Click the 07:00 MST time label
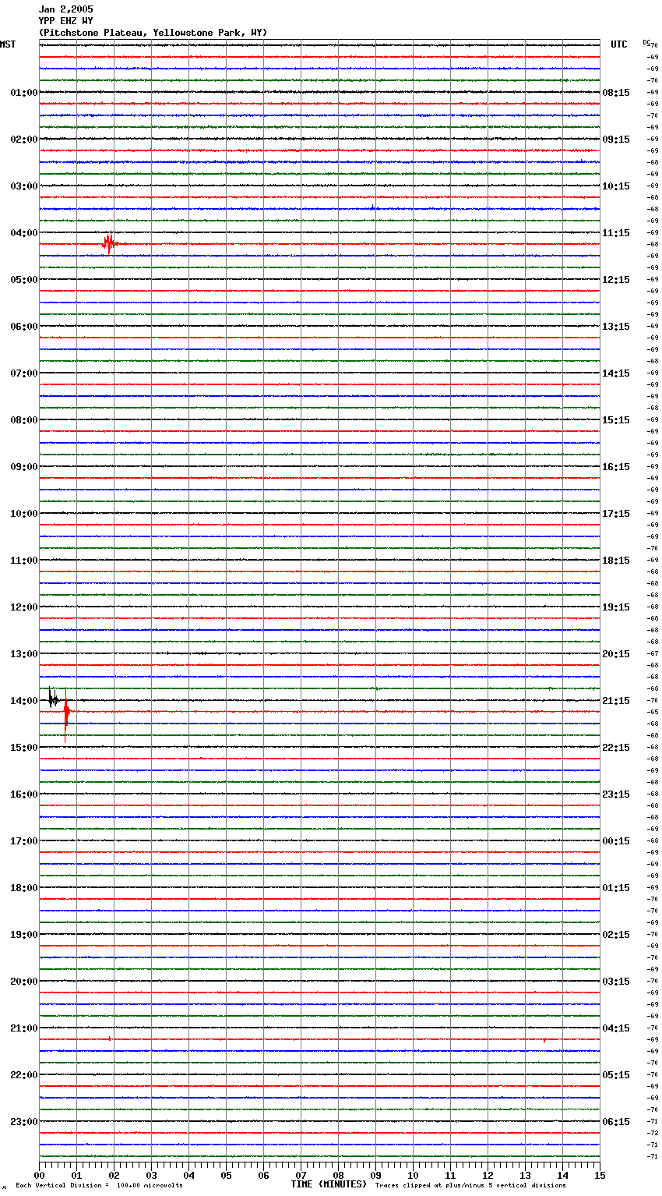 pyautogui.click(x=24, y=373)
